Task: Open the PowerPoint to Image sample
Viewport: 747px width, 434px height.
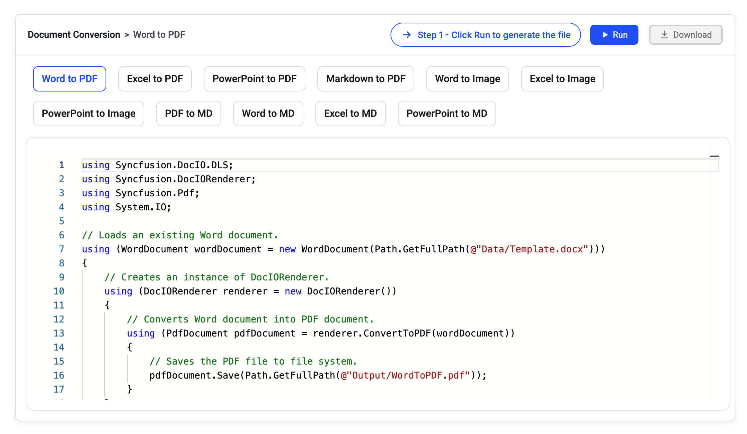Action: (89, 114)
